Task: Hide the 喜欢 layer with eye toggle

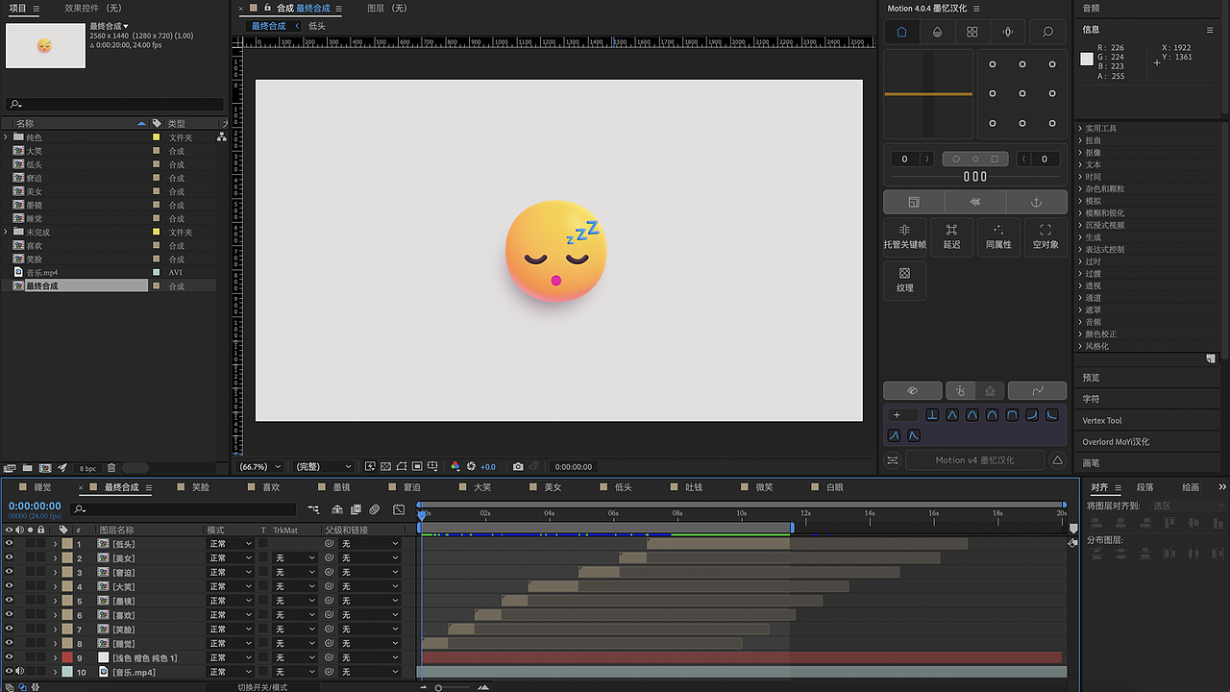Action: (9, 615)
